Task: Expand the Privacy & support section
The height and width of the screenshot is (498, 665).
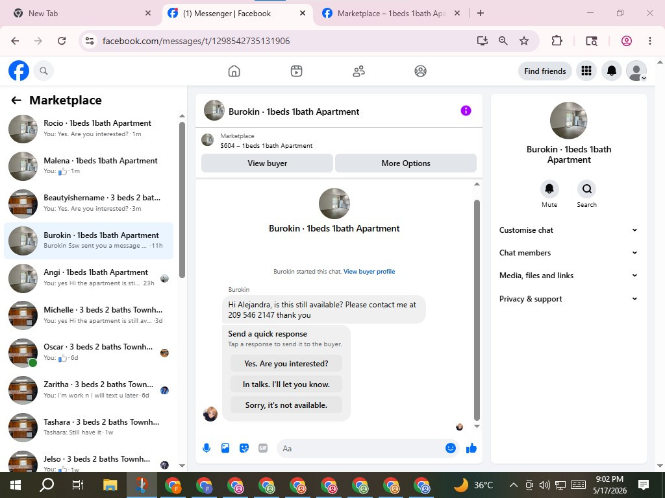Action: [568, 299]
